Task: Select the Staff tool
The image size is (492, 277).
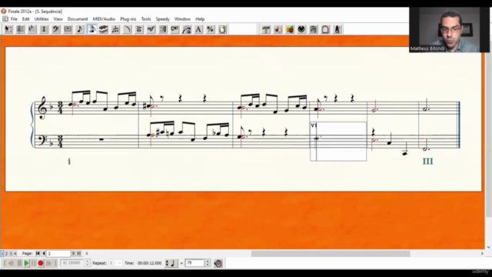Action: point(20,29)
